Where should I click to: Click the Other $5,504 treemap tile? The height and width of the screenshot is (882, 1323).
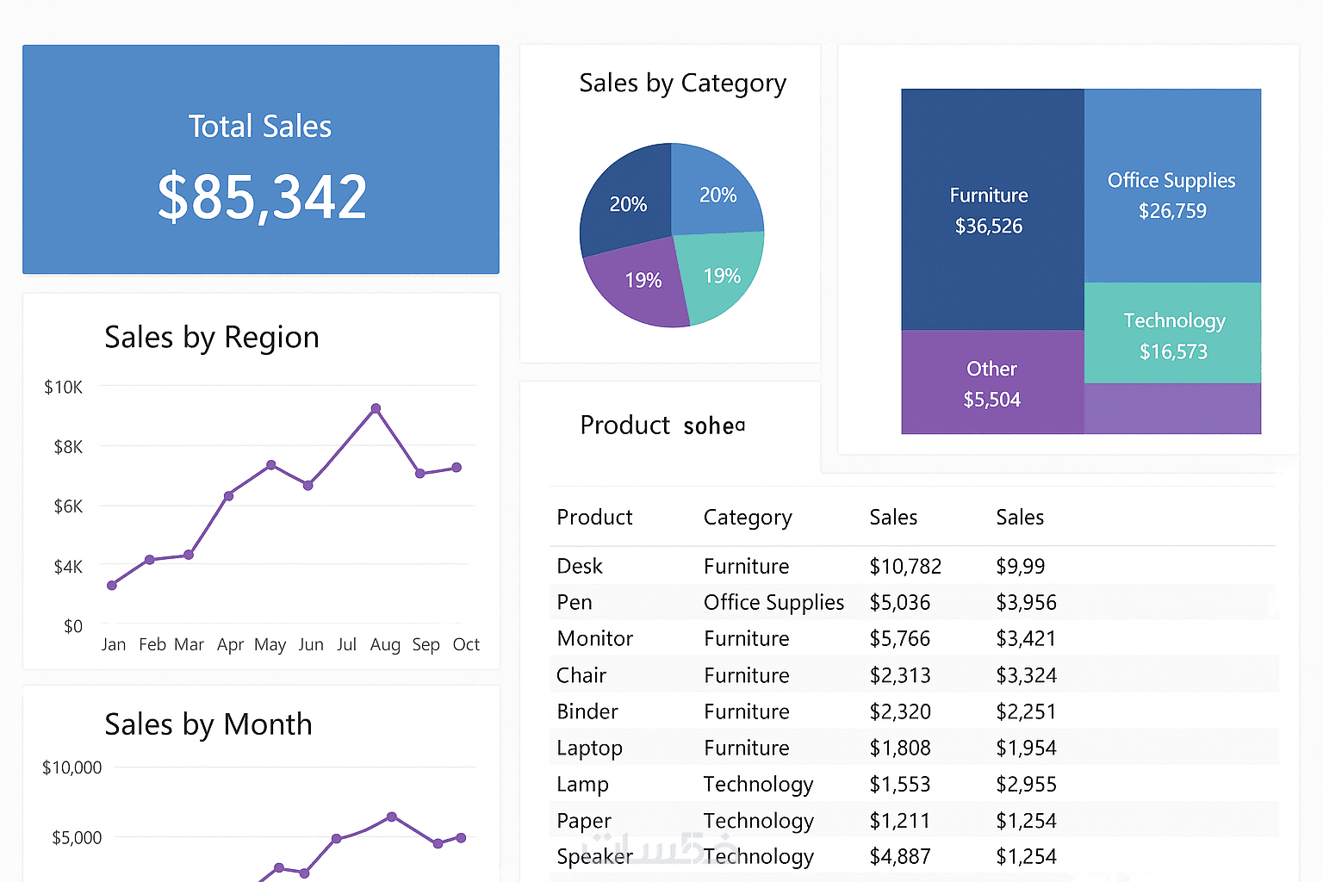(991, 383)
